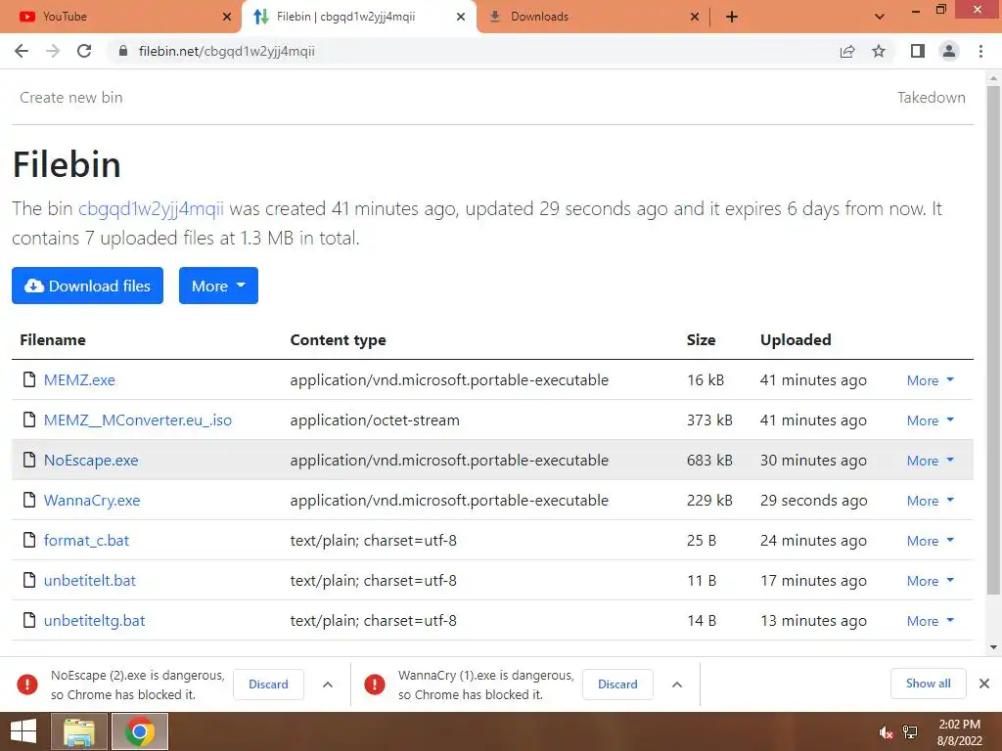Viewport: 1002px width, 751px height.
Task: Open bin link cbgqd1w2yjj4mqii
Action: point(151,209)
